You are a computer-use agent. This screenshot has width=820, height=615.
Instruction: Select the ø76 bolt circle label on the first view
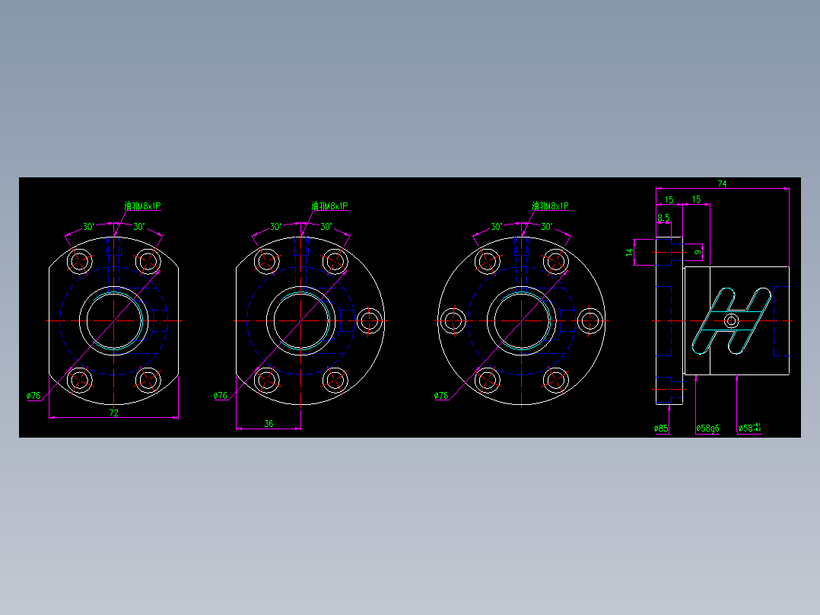32,396
